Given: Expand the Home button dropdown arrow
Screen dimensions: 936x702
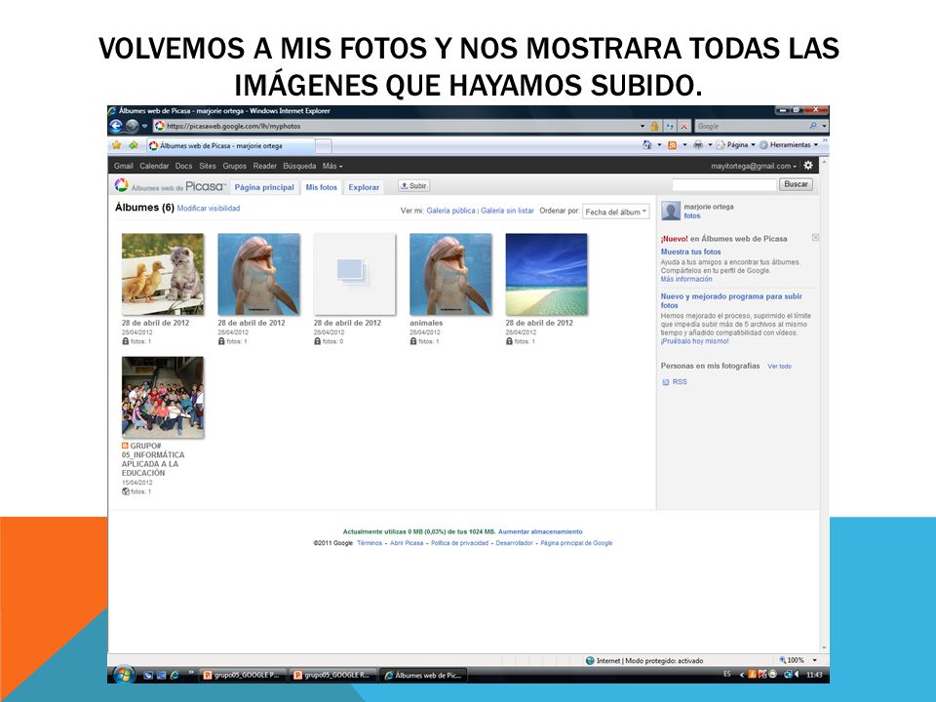Looking at the screenshot, I should [x=659, y=145].
